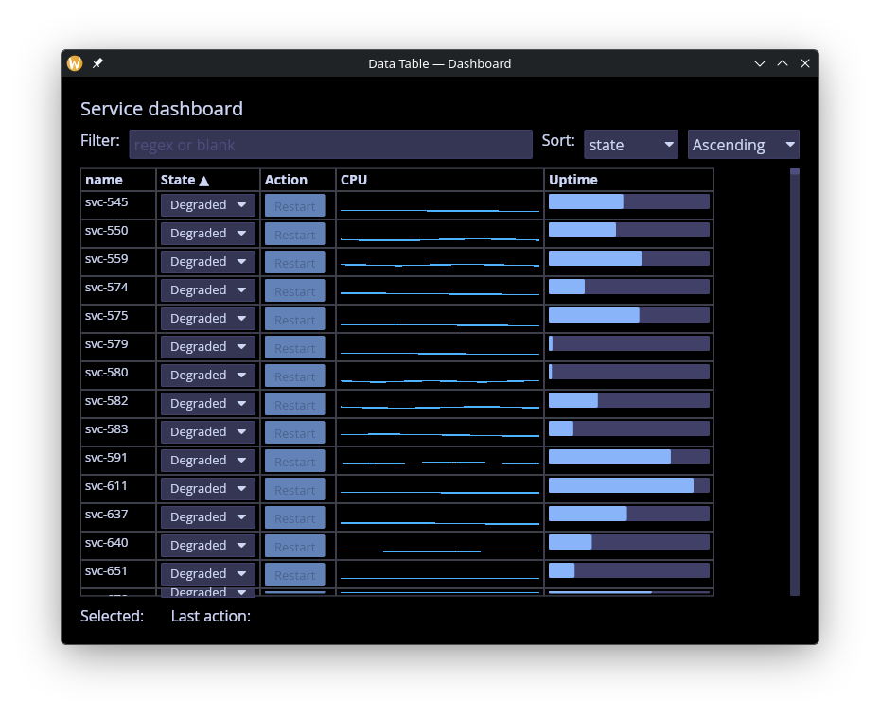Screen dimensions: 880x717
Task: Restart service svc-574
Action: pos(295,290)
